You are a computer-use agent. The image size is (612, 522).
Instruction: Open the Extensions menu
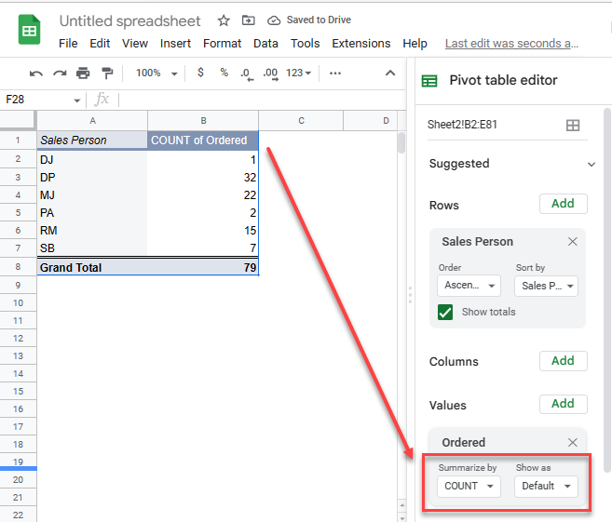pyautogui.click(x=360, y=44)
